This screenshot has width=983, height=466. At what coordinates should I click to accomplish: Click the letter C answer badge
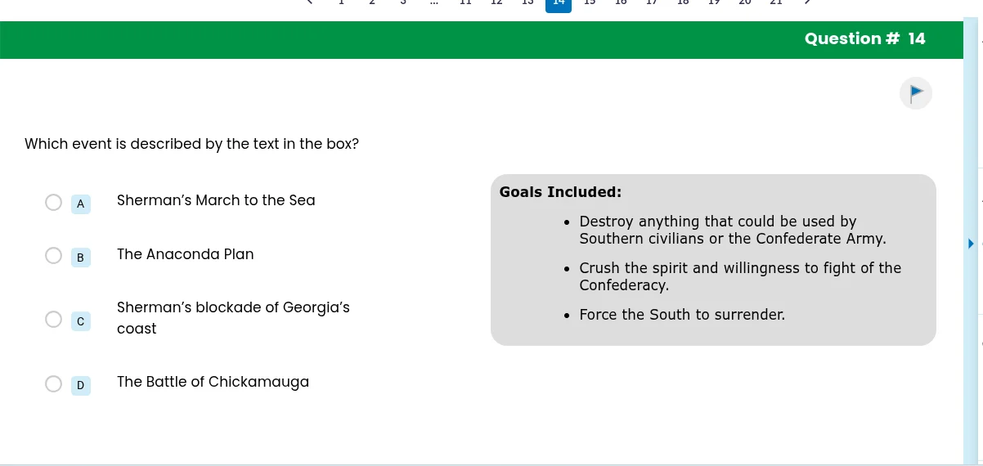[x=80, y=321]
